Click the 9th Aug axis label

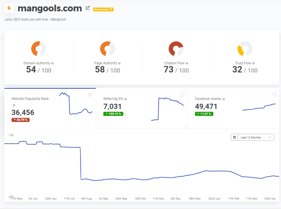coord(87,199)
